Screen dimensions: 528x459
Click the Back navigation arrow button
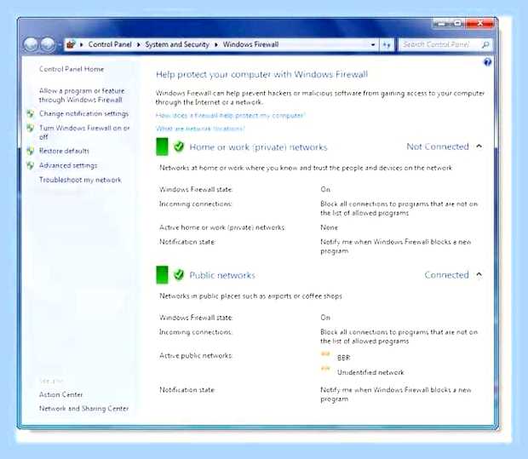31,44
